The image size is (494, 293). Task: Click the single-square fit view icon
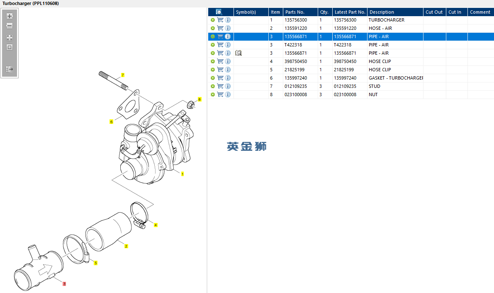10,47
